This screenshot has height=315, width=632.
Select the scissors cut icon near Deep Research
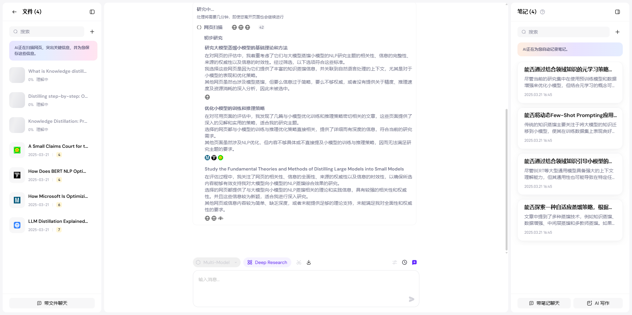click(299, 262)
